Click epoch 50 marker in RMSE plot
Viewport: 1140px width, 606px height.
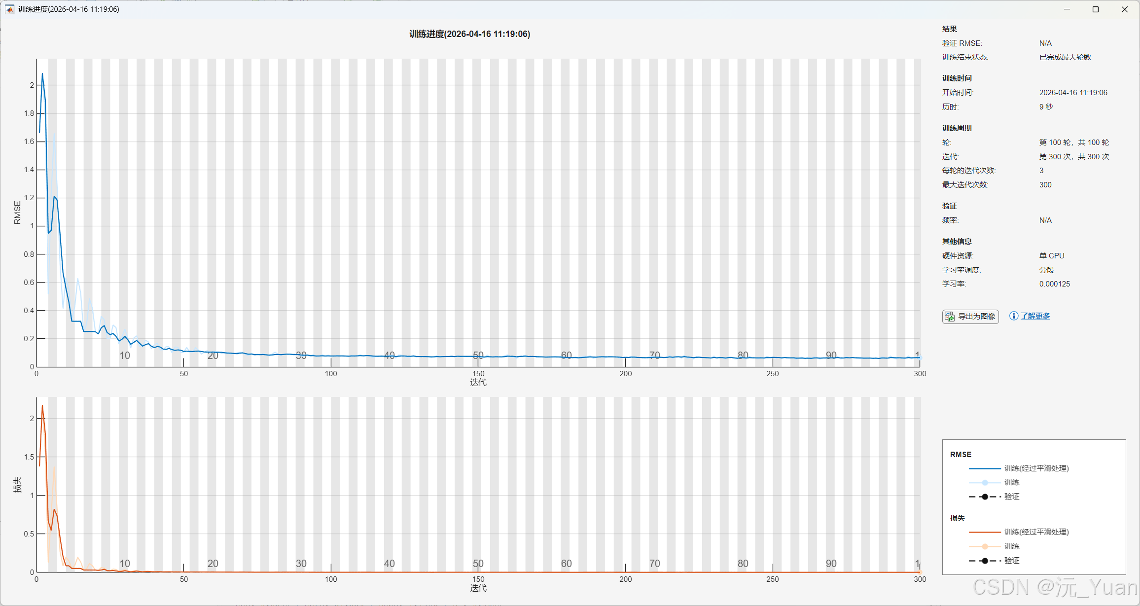tap(478, 356)
